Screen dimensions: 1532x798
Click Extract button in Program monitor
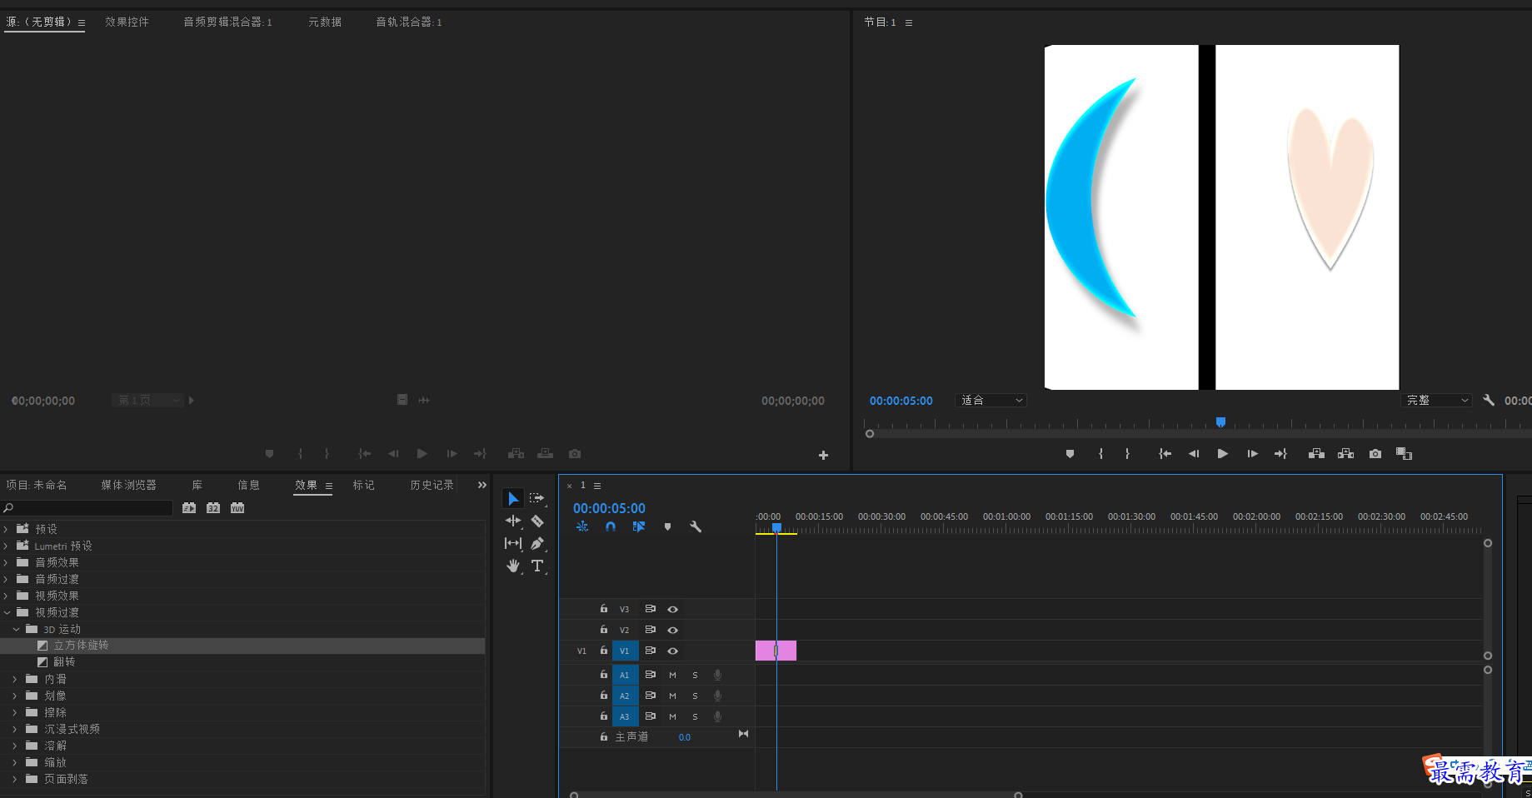[1345, 454]
